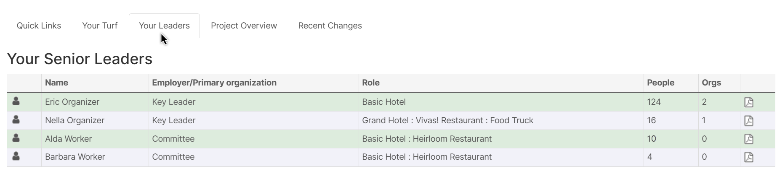Switch to the Quick Links tab
Image resolution: width=777 pixels, height=171 pixels.
[39, 26]
